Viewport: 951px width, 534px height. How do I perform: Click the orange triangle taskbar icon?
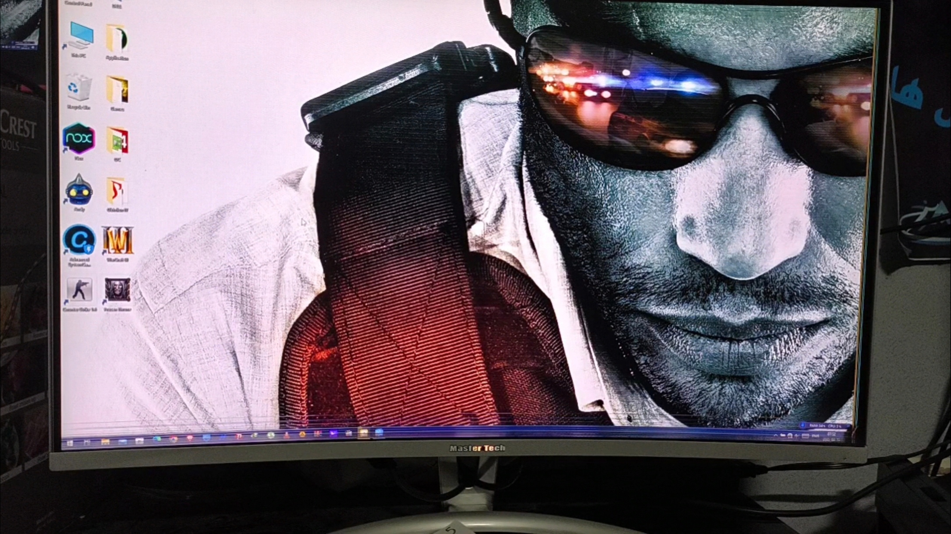pyautogui.click(x=302, y=434)
